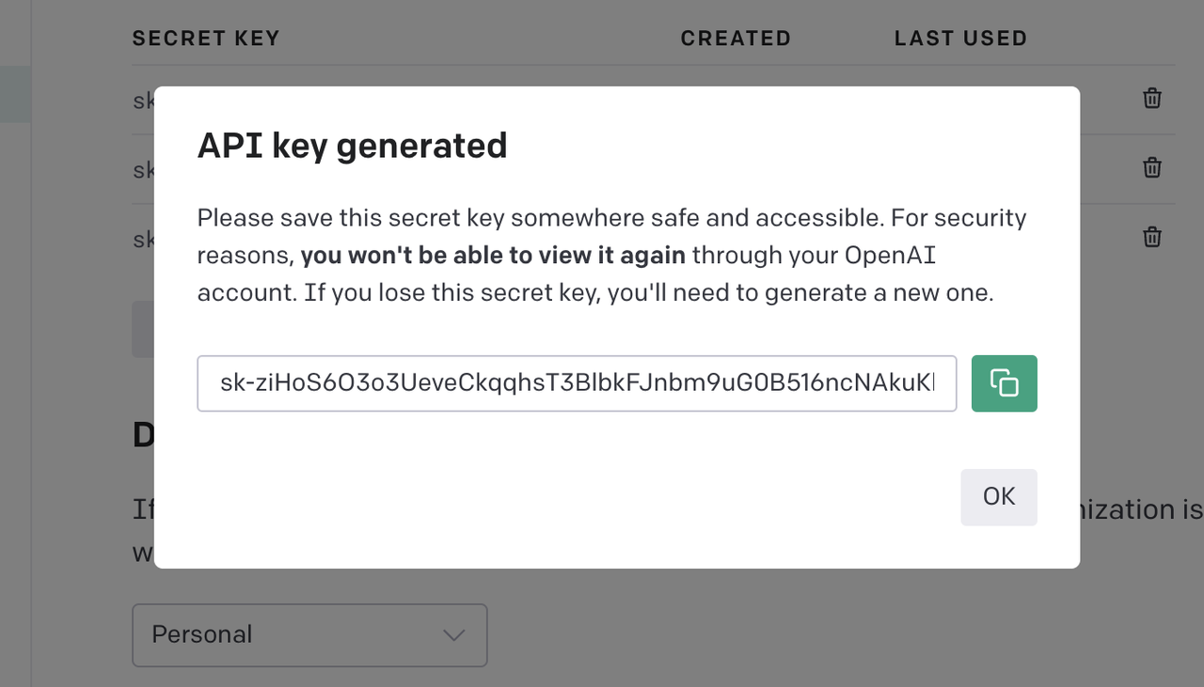Select the generated sk- API key field

coord(577,383)
